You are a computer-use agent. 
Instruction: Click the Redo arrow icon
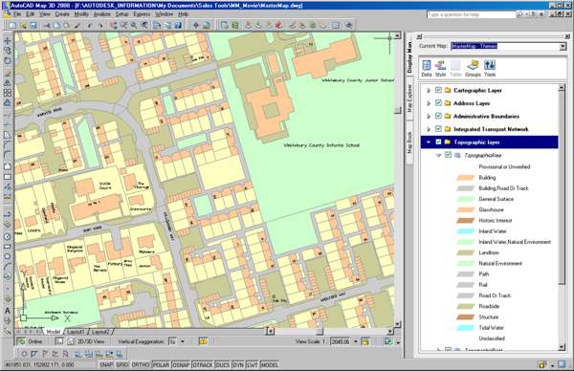(x=100, y=25)
